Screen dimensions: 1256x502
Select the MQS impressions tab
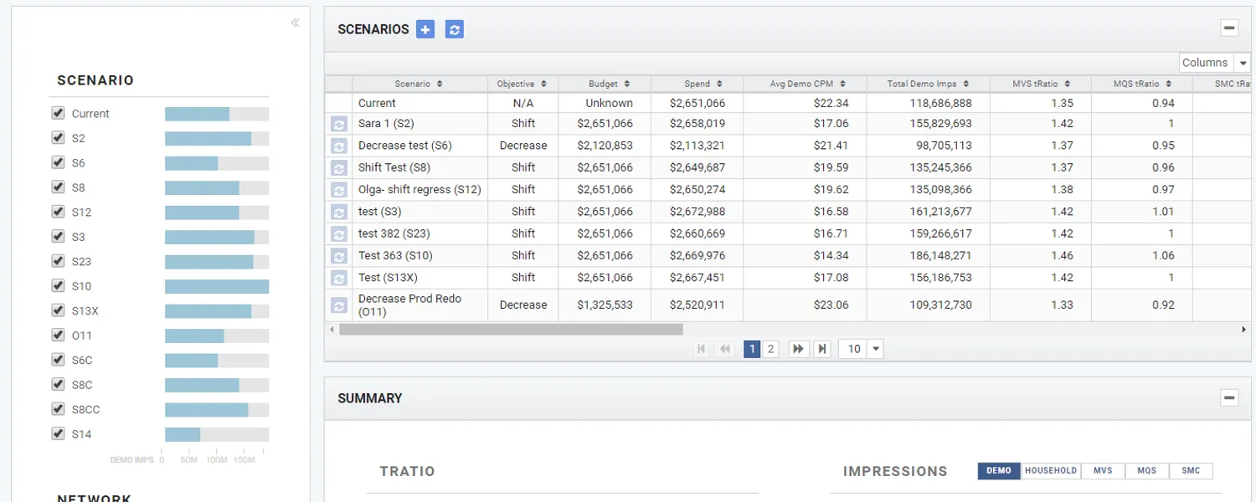coord(1147,471)
